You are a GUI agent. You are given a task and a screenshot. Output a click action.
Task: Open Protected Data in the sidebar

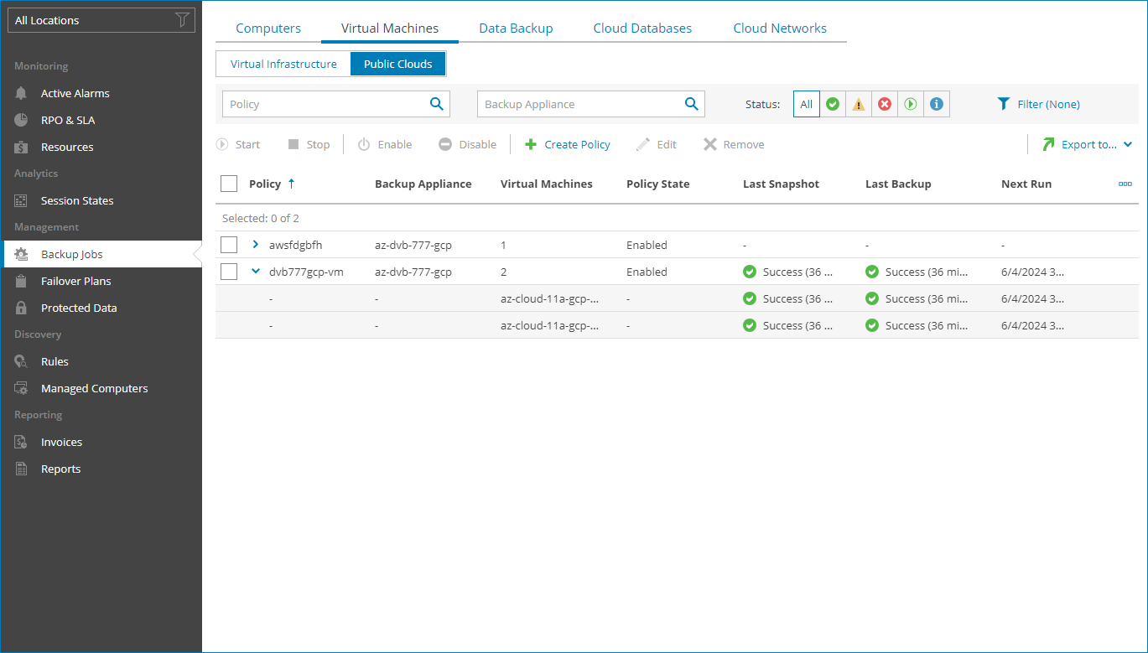79,308
